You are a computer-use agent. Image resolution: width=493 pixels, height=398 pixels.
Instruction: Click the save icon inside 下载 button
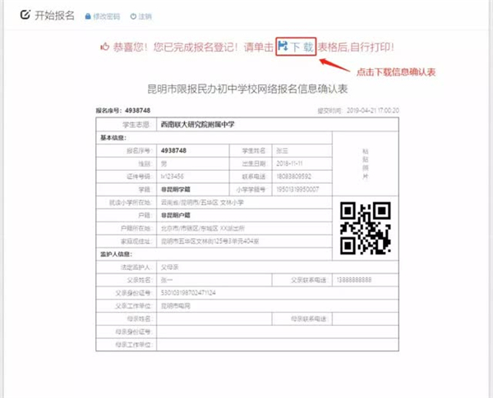(x=283, y=46)
